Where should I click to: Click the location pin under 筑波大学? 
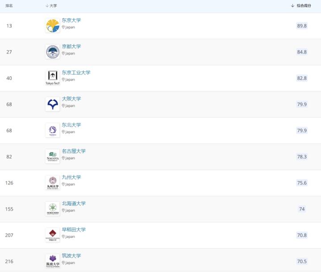[x=63, y=263]
